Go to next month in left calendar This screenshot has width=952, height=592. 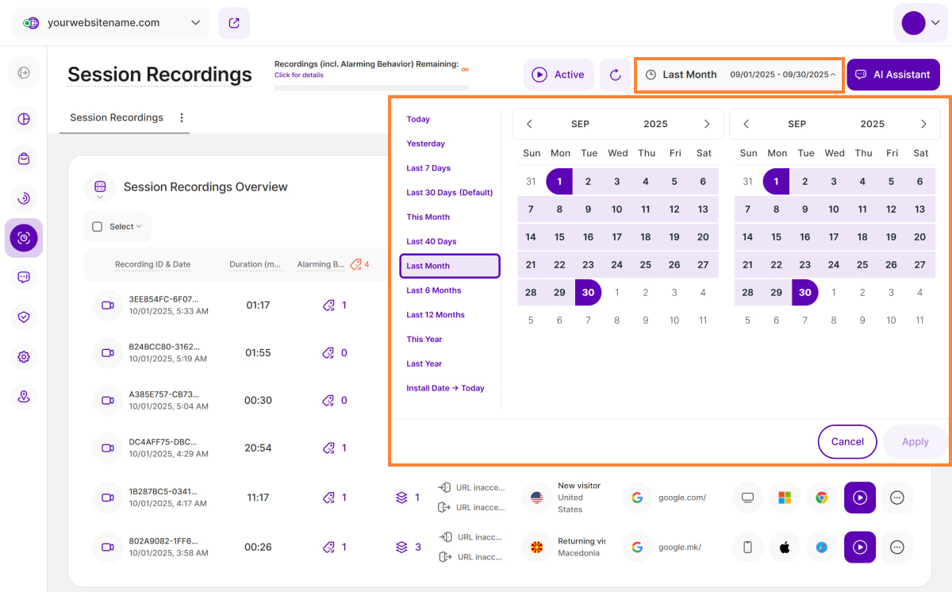point(707,124)
